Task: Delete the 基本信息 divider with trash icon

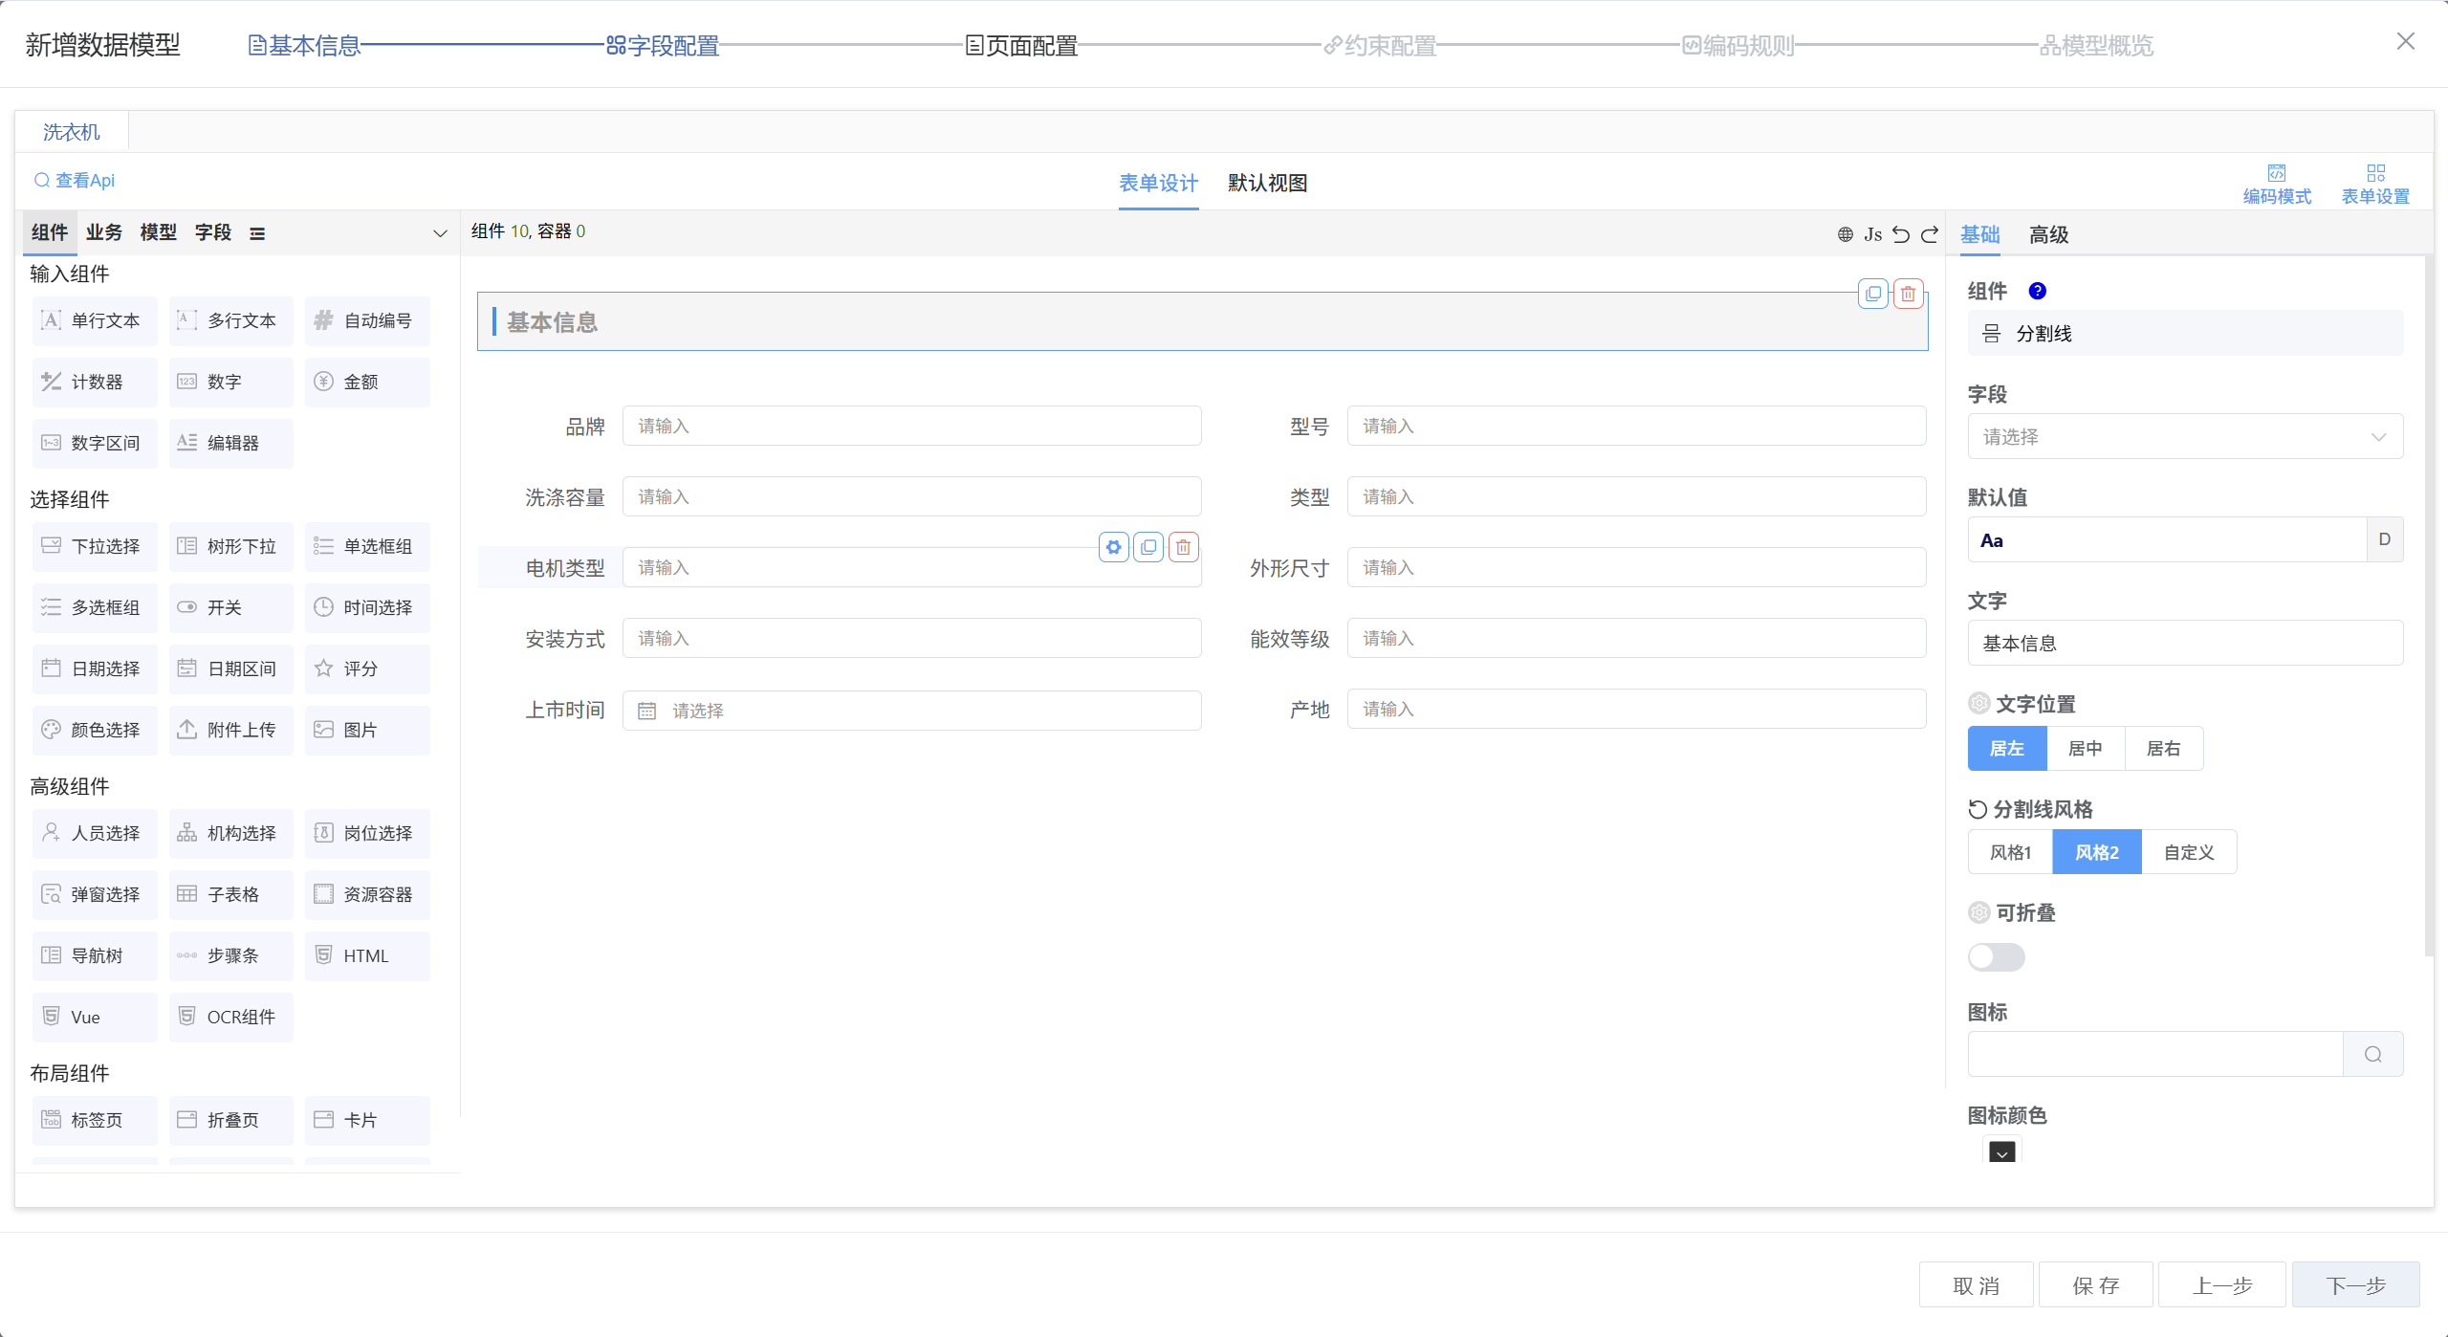Action: (x=1908, y=294)
